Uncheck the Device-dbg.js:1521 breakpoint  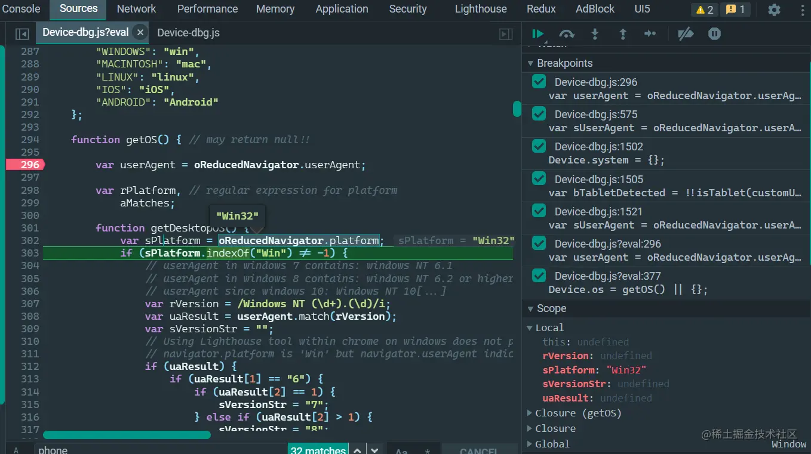539,211
